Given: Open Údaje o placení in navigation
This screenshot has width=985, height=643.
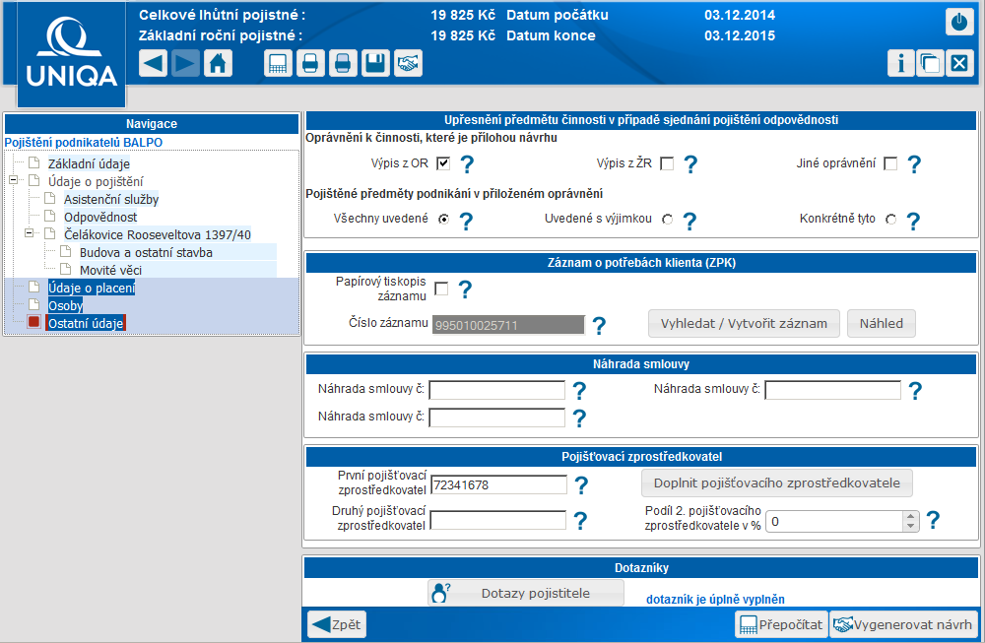Looking at the screenshot, I should pyautogui.click(x=92, y=289).
